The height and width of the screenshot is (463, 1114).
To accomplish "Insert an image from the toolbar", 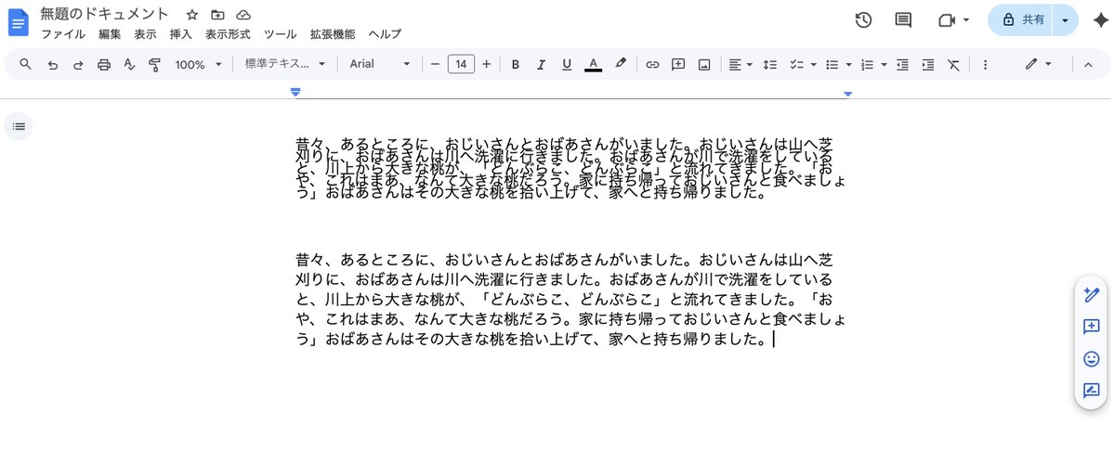I will click(704, 65).
